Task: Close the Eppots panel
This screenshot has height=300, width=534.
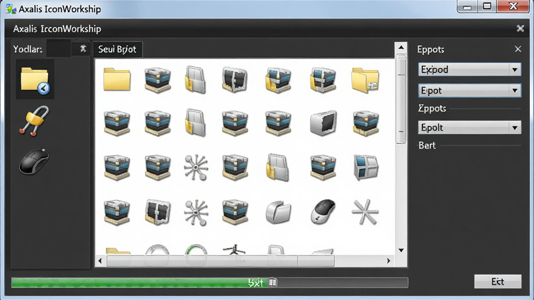Action: [518, 49]
